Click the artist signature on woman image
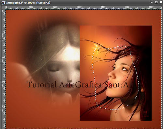The image size is (163, 129). pos(145,114)
